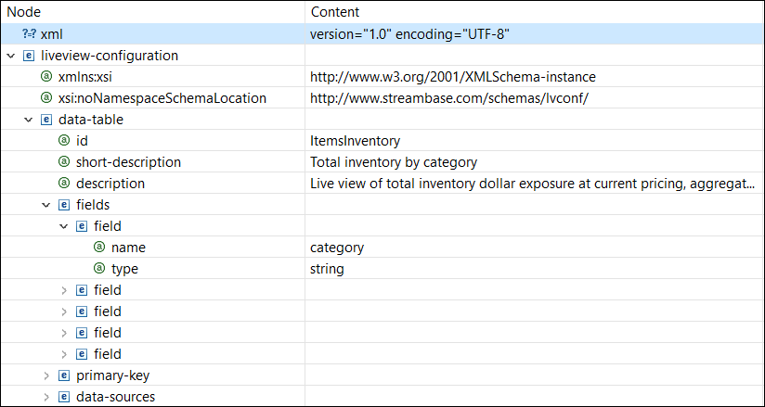Click the short-description attribute icon

64,162
